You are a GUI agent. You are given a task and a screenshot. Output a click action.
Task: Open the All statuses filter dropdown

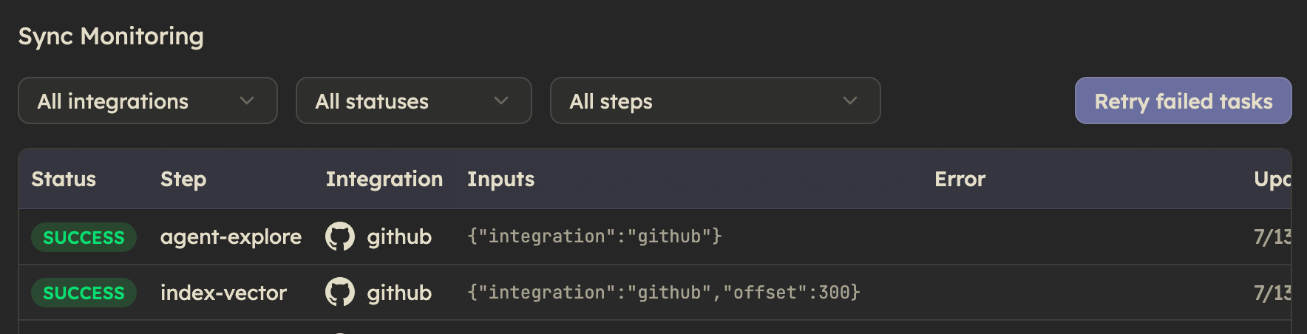[x=414, y=100]
